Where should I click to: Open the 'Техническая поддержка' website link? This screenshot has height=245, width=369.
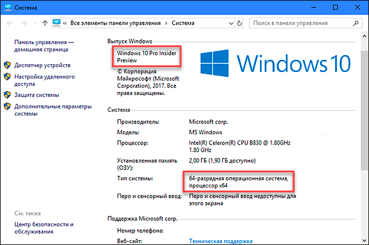click(221, 241)
